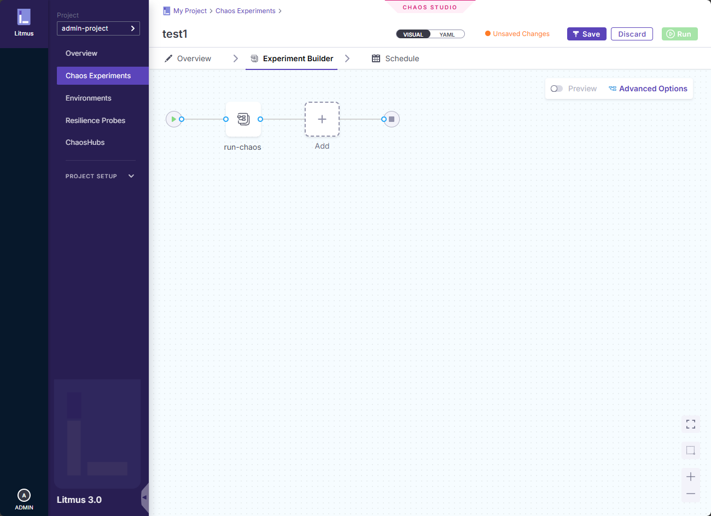
Task: Click the end stop node
Action: [x=392, y=119]
